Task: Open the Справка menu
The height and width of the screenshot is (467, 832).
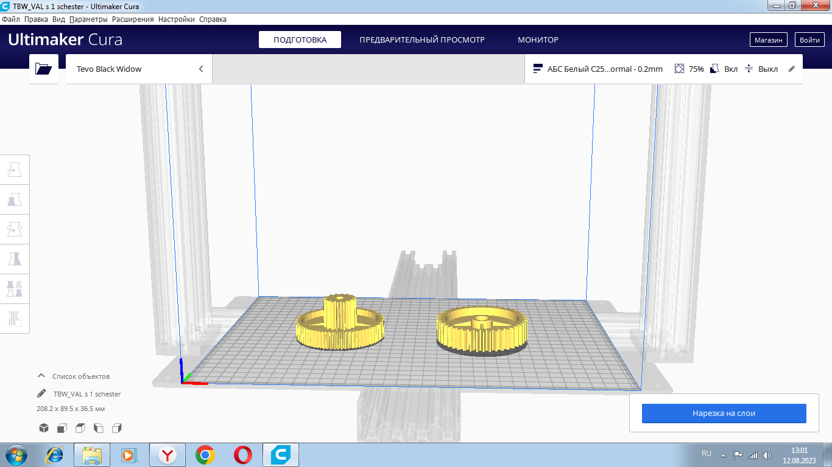Action: pyautogui.click(x=213, y=19)
